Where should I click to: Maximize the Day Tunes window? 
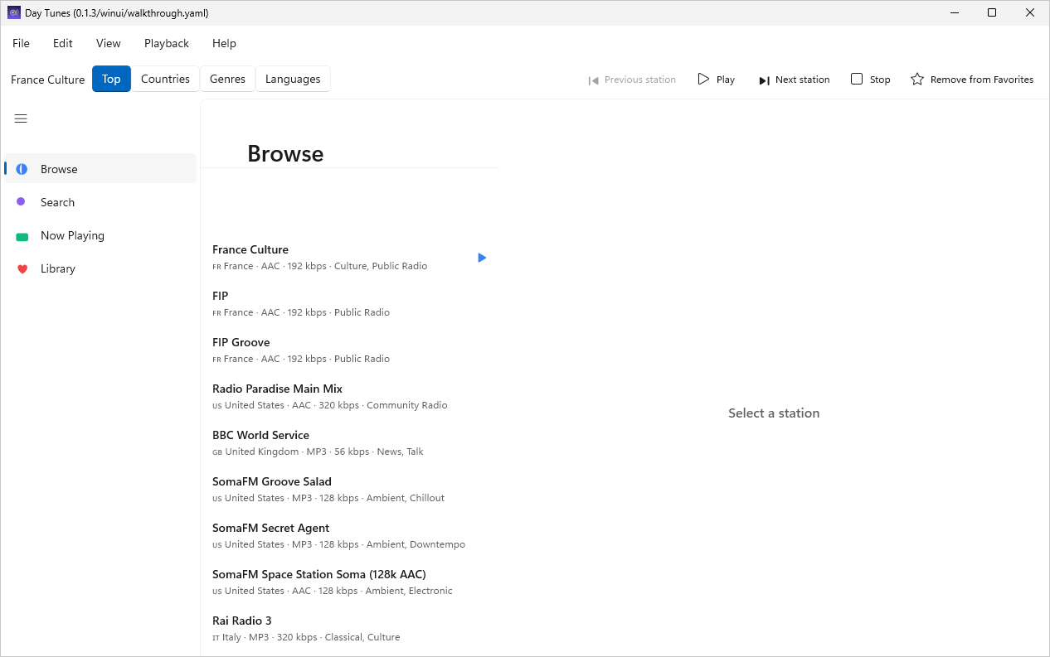992,12
